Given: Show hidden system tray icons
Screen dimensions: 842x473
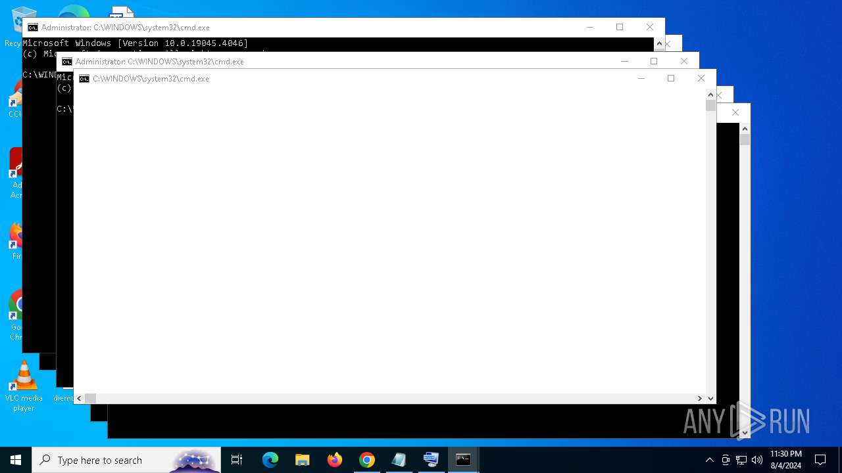Looking at the screenshot, I should coord(709,460).
